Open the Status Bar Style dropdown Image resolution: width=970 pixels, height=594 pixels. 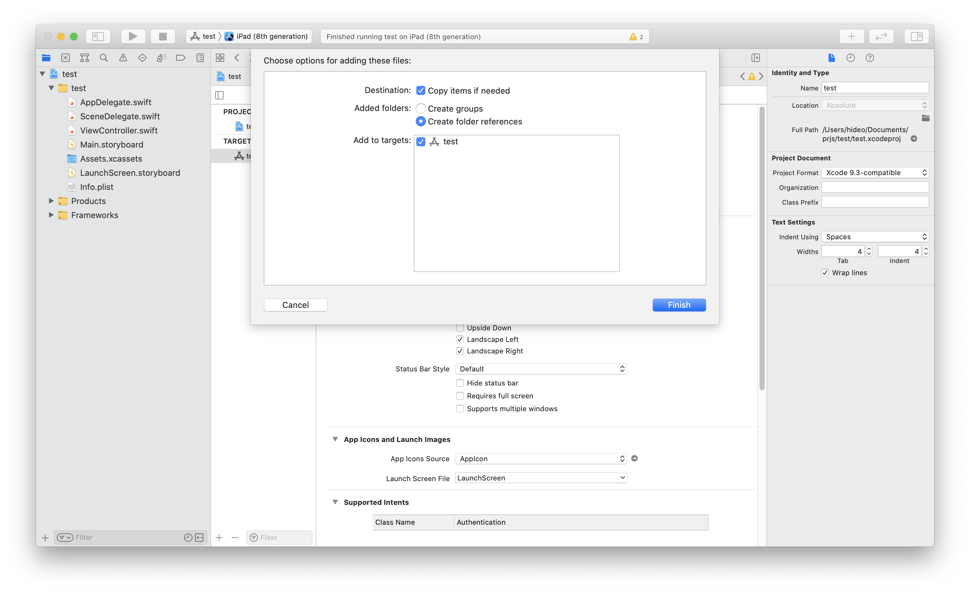pyautogui.click(x=540, y=369)
